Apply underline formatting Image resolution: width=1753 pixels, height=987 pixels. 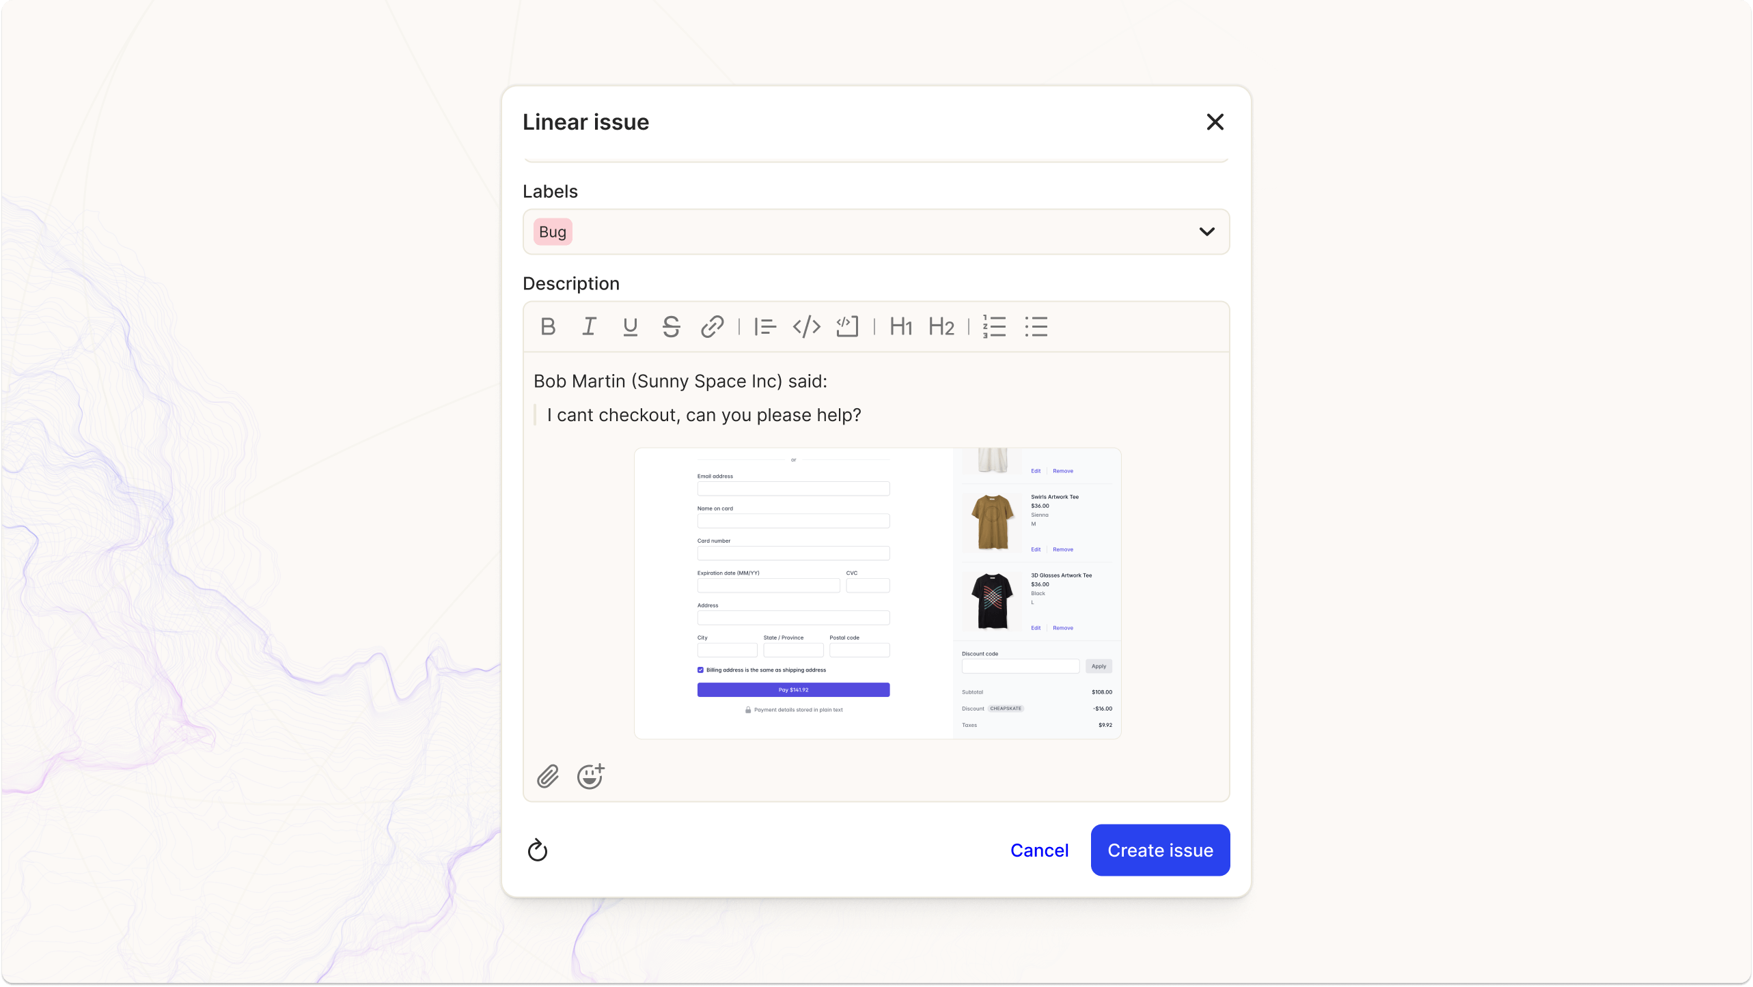coord(630,327)
